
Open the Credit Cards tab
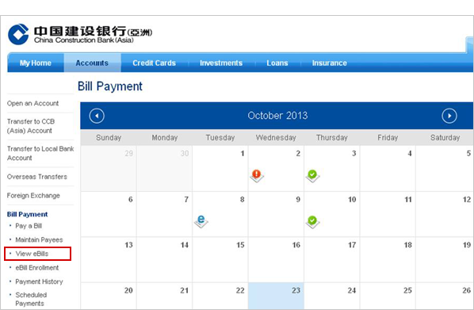click(155, 63)
